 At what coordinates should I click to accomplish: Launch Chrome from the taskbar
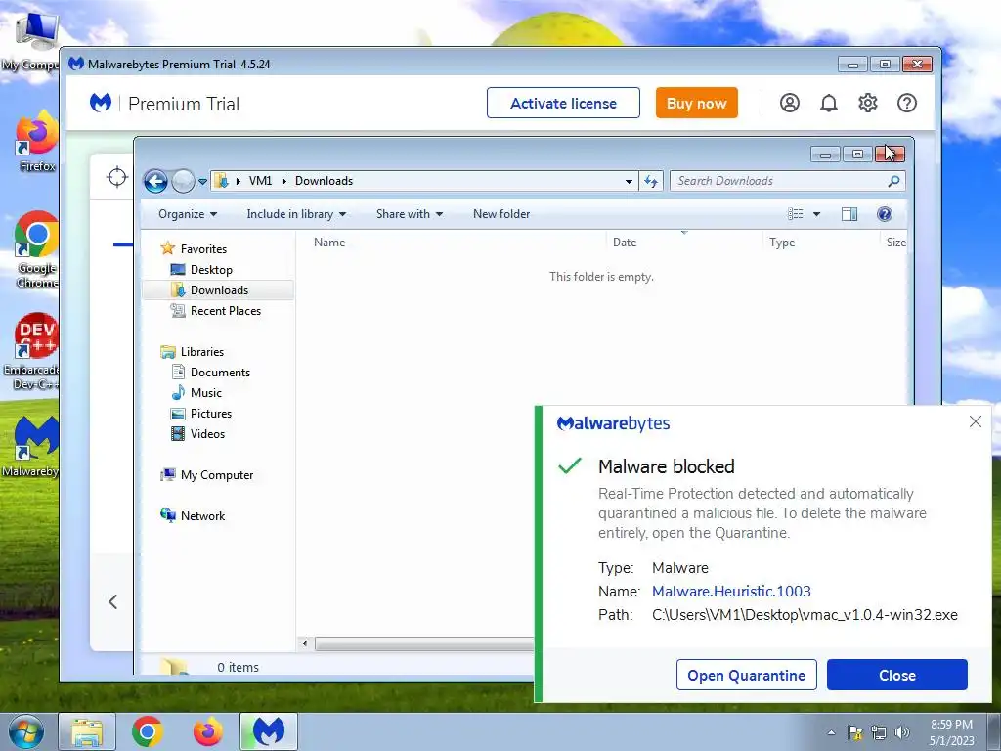tap(148, 731)
